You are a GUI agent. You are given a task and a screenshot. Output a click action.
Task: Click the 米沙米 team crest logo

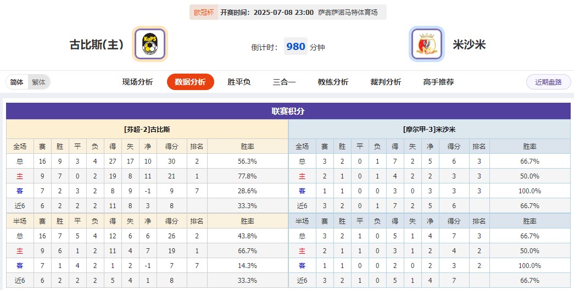426,44
